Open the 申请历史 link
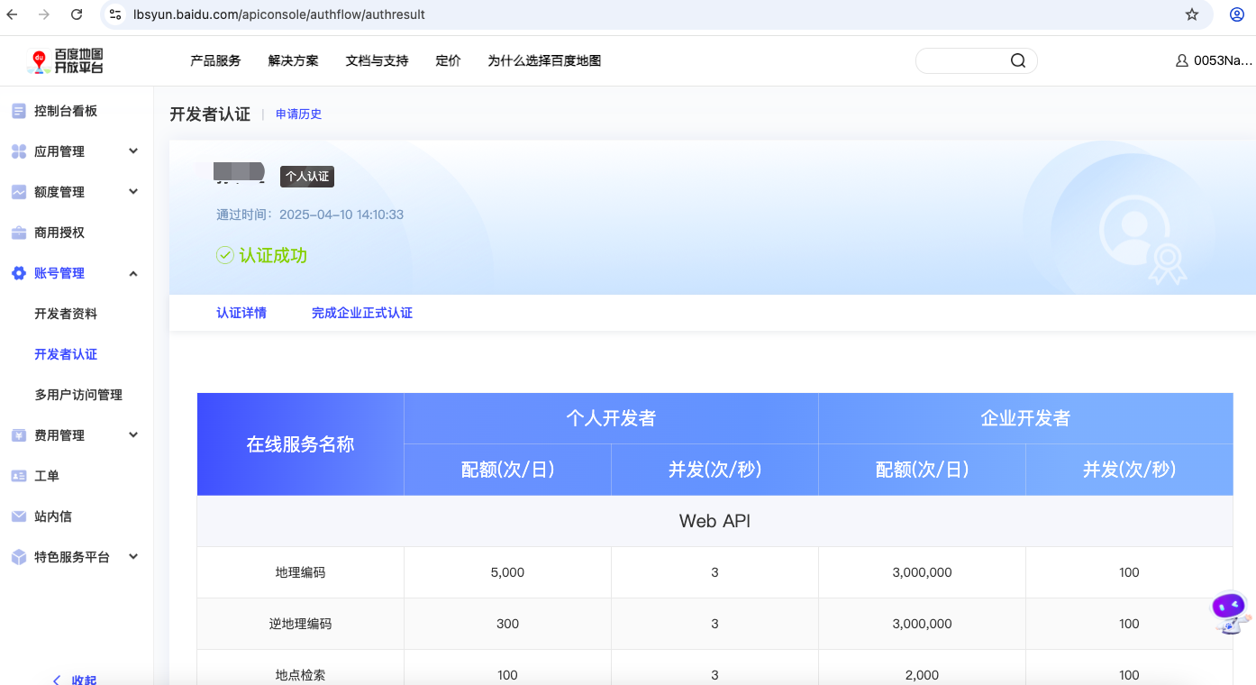This screenshot has height=685, width=1256. tap(298, 114)
